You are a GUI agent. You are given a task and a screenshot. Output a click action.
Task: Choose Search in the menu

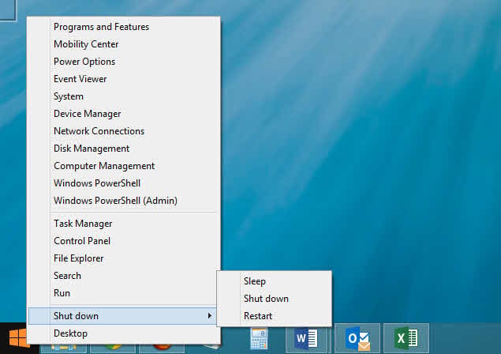pos(124,276)
